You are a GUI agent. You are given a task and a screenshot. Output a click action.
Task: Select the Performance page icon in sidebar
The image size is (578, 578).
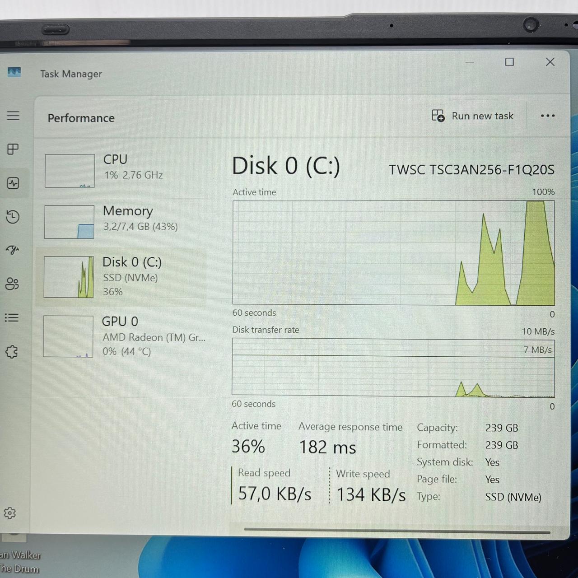pos(13,183)
